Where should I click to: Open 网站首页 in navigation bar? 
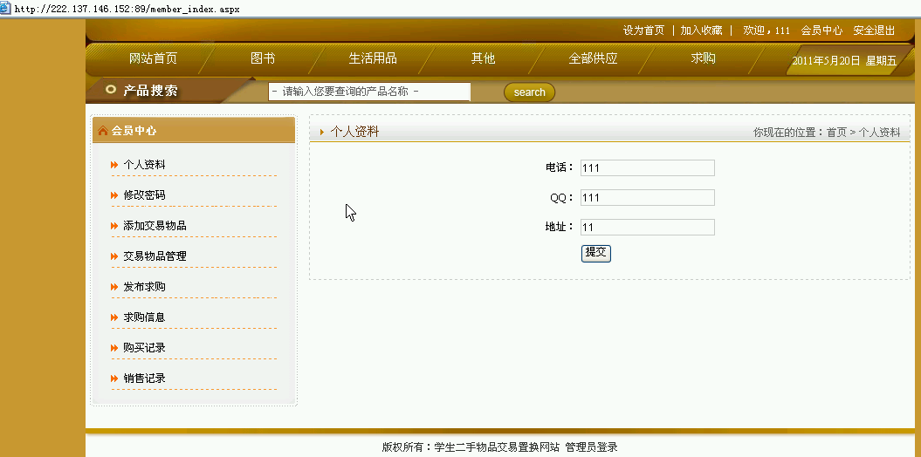tap(153, 58)
